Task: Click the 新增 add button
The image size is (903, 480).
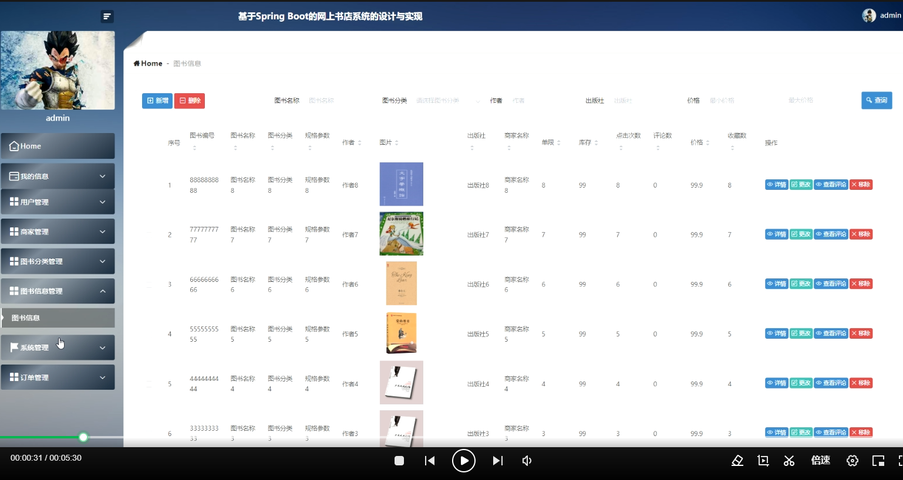Action: pos(157,100)
